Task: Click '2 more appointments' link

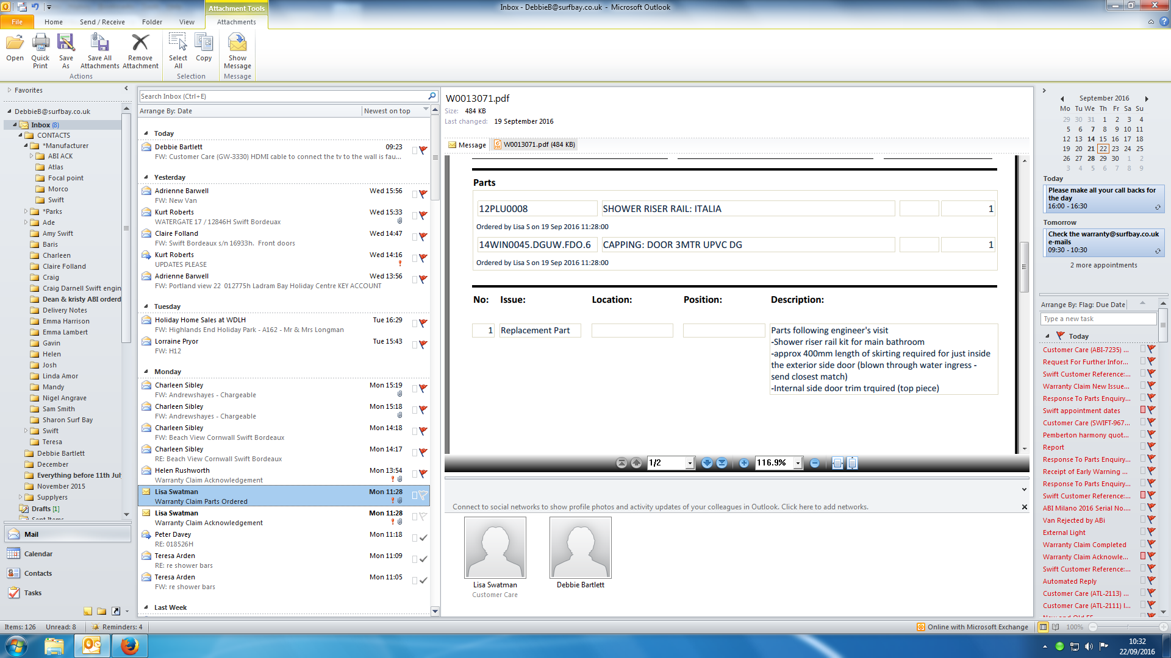Action: click(x=1103, y=265)
